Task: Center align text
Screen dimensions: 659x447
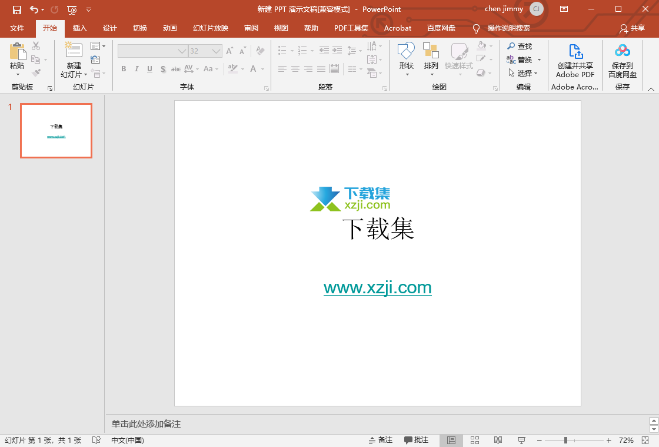Action: coord(295,69)
